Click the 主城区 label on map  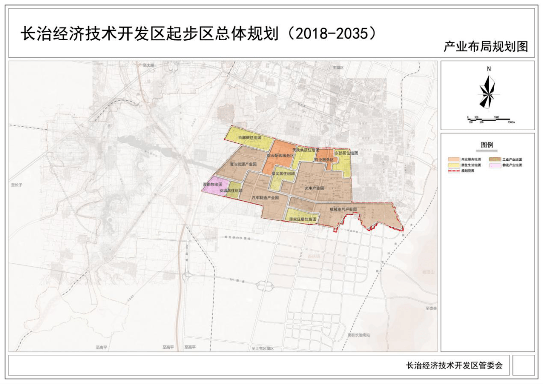pos(338,67)
